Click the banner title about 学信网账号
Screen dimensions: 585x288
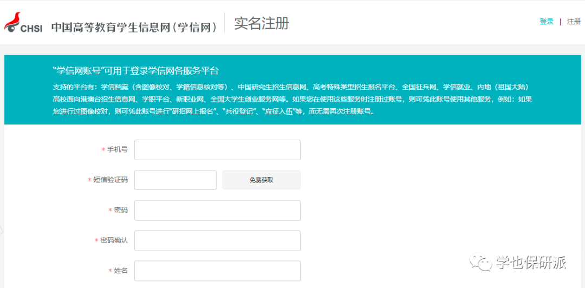coord(135,70)
